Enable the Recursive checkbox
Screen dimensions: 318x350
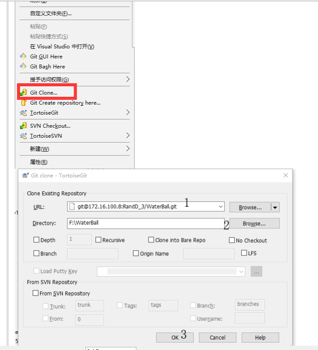(98, 240)
